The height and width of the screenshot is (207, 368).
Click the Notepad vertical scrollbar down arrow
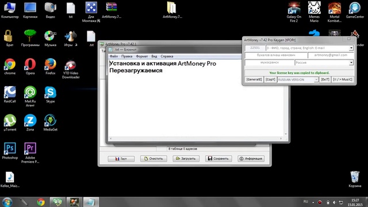(x=286, y=134)
